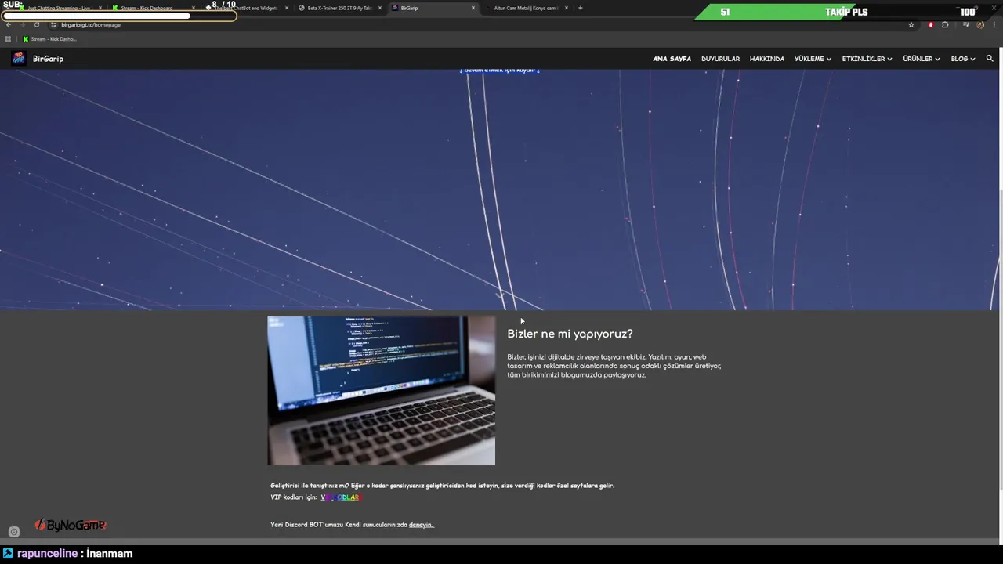Close the Beta X-Trainer tab

click(380, 8)
